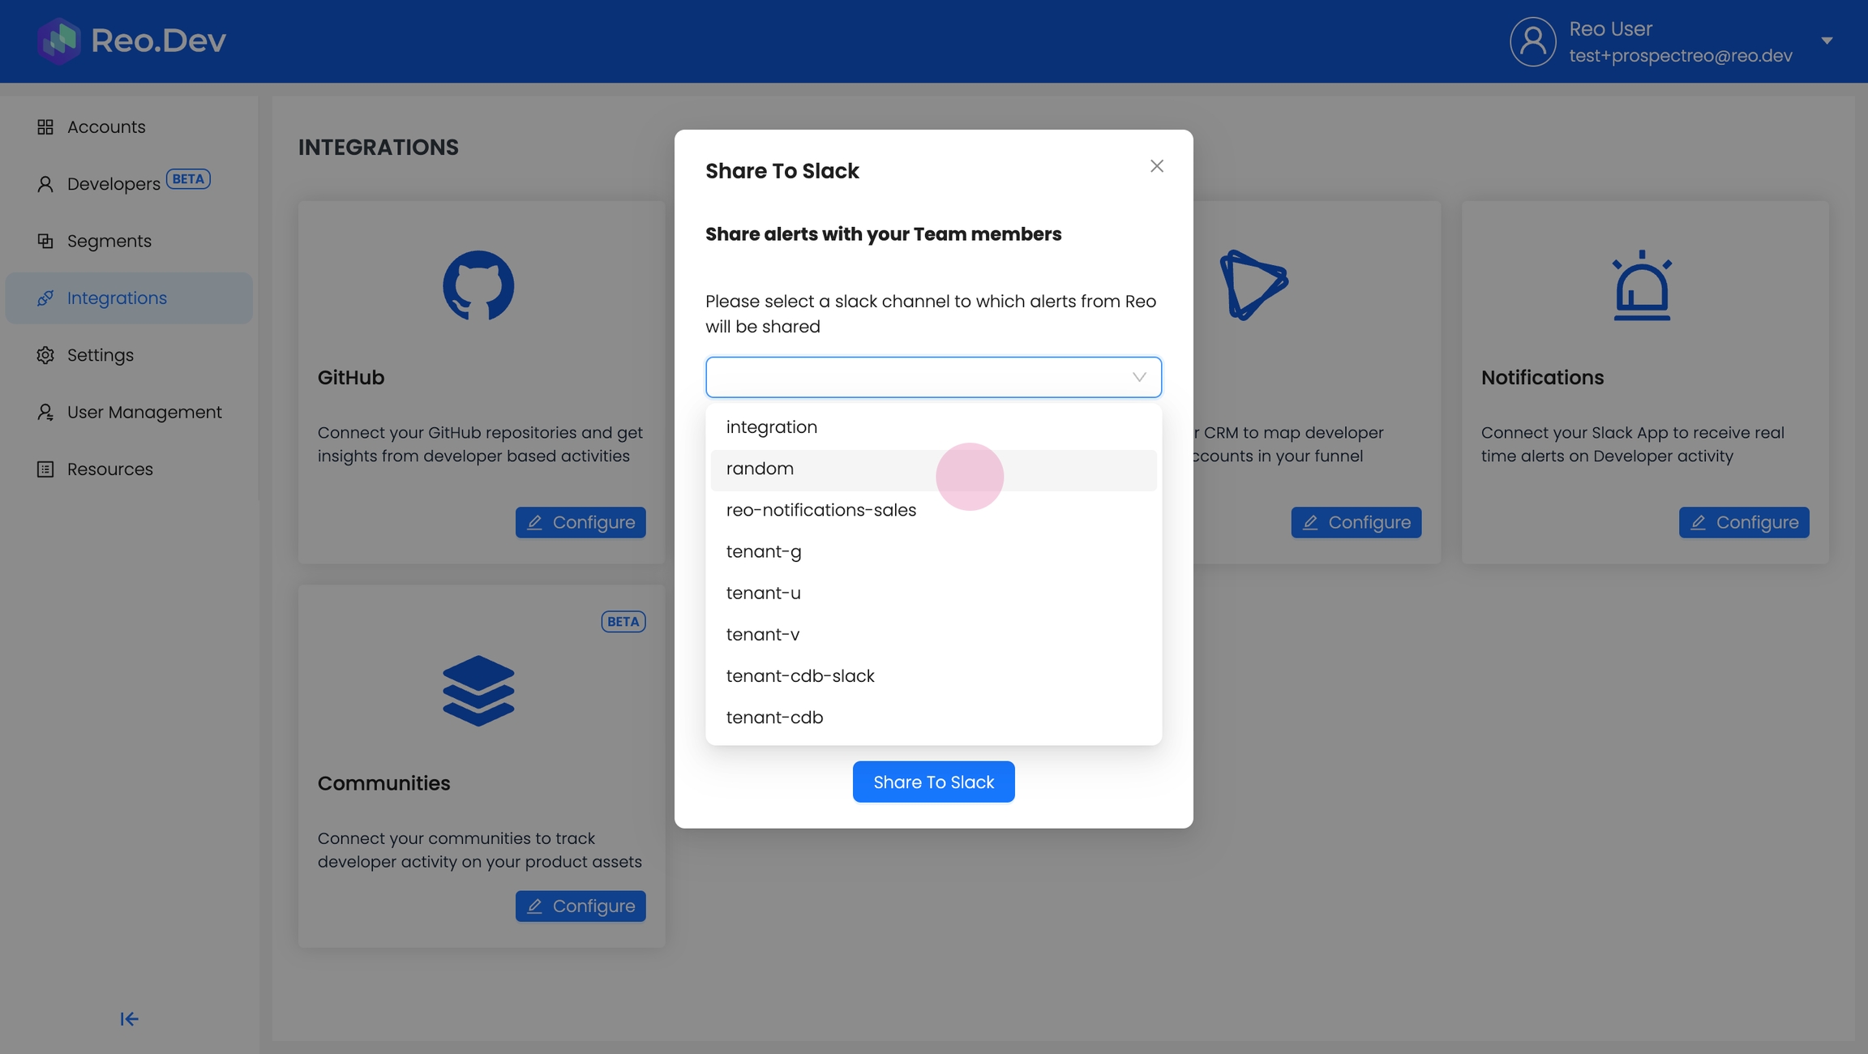Click the GitHub octocat icon
Screen dimensions: 1868x1054
(x=478, y=285)
